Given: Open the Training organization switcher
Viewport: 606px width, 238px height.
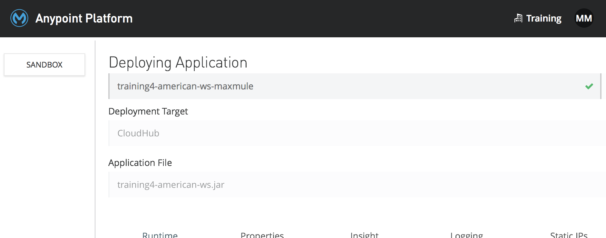Looking at the screenshot, I should [x=543, y=18].
